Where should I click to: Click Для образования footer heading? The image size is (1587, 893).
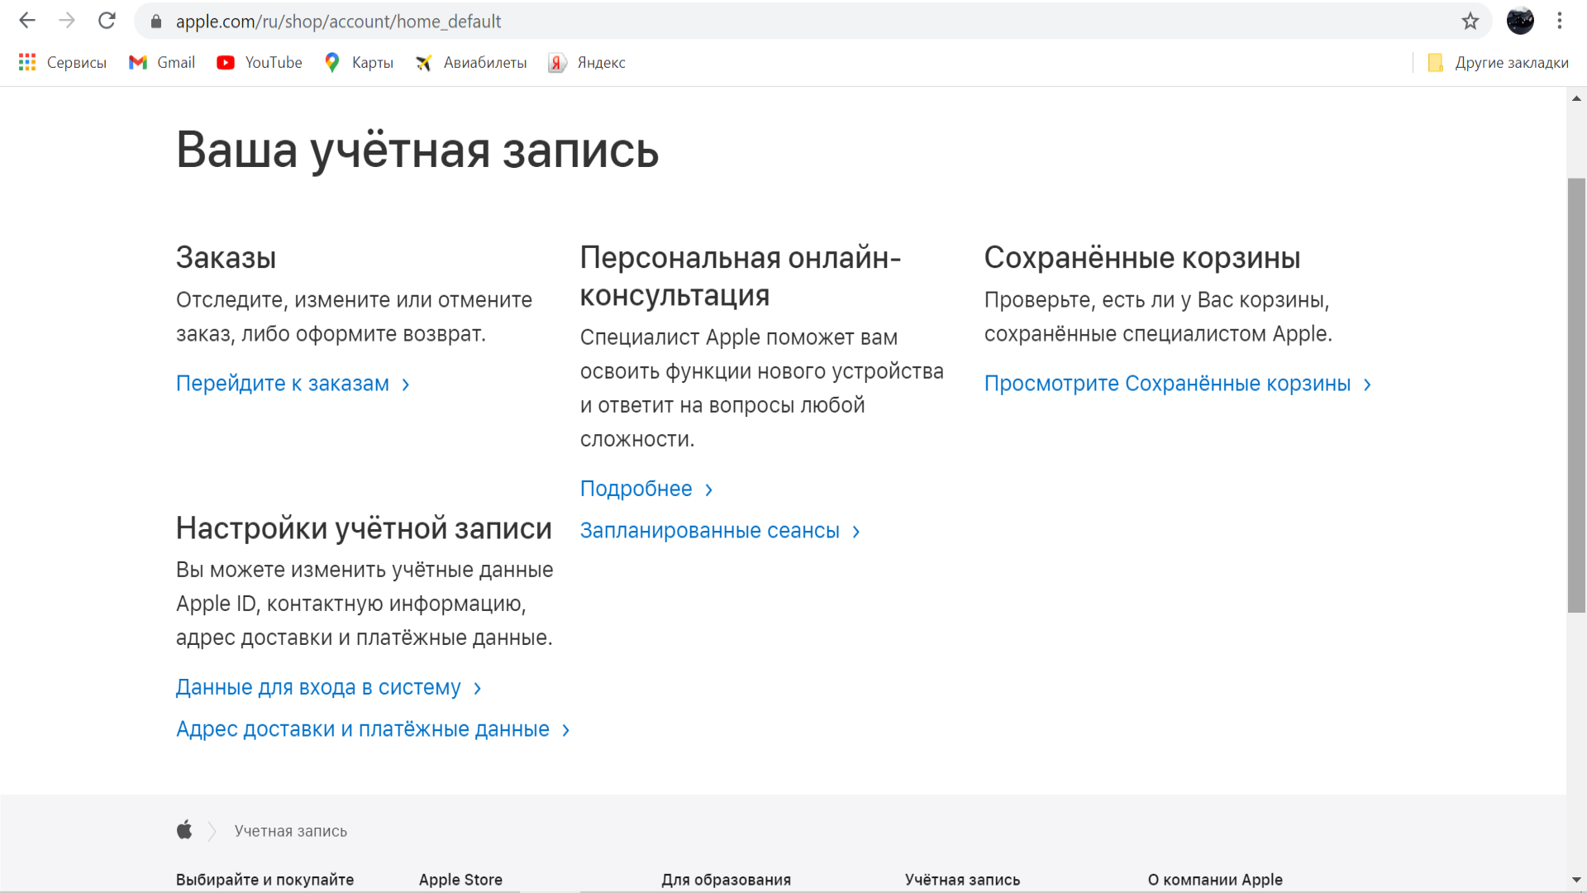[726, 880]
